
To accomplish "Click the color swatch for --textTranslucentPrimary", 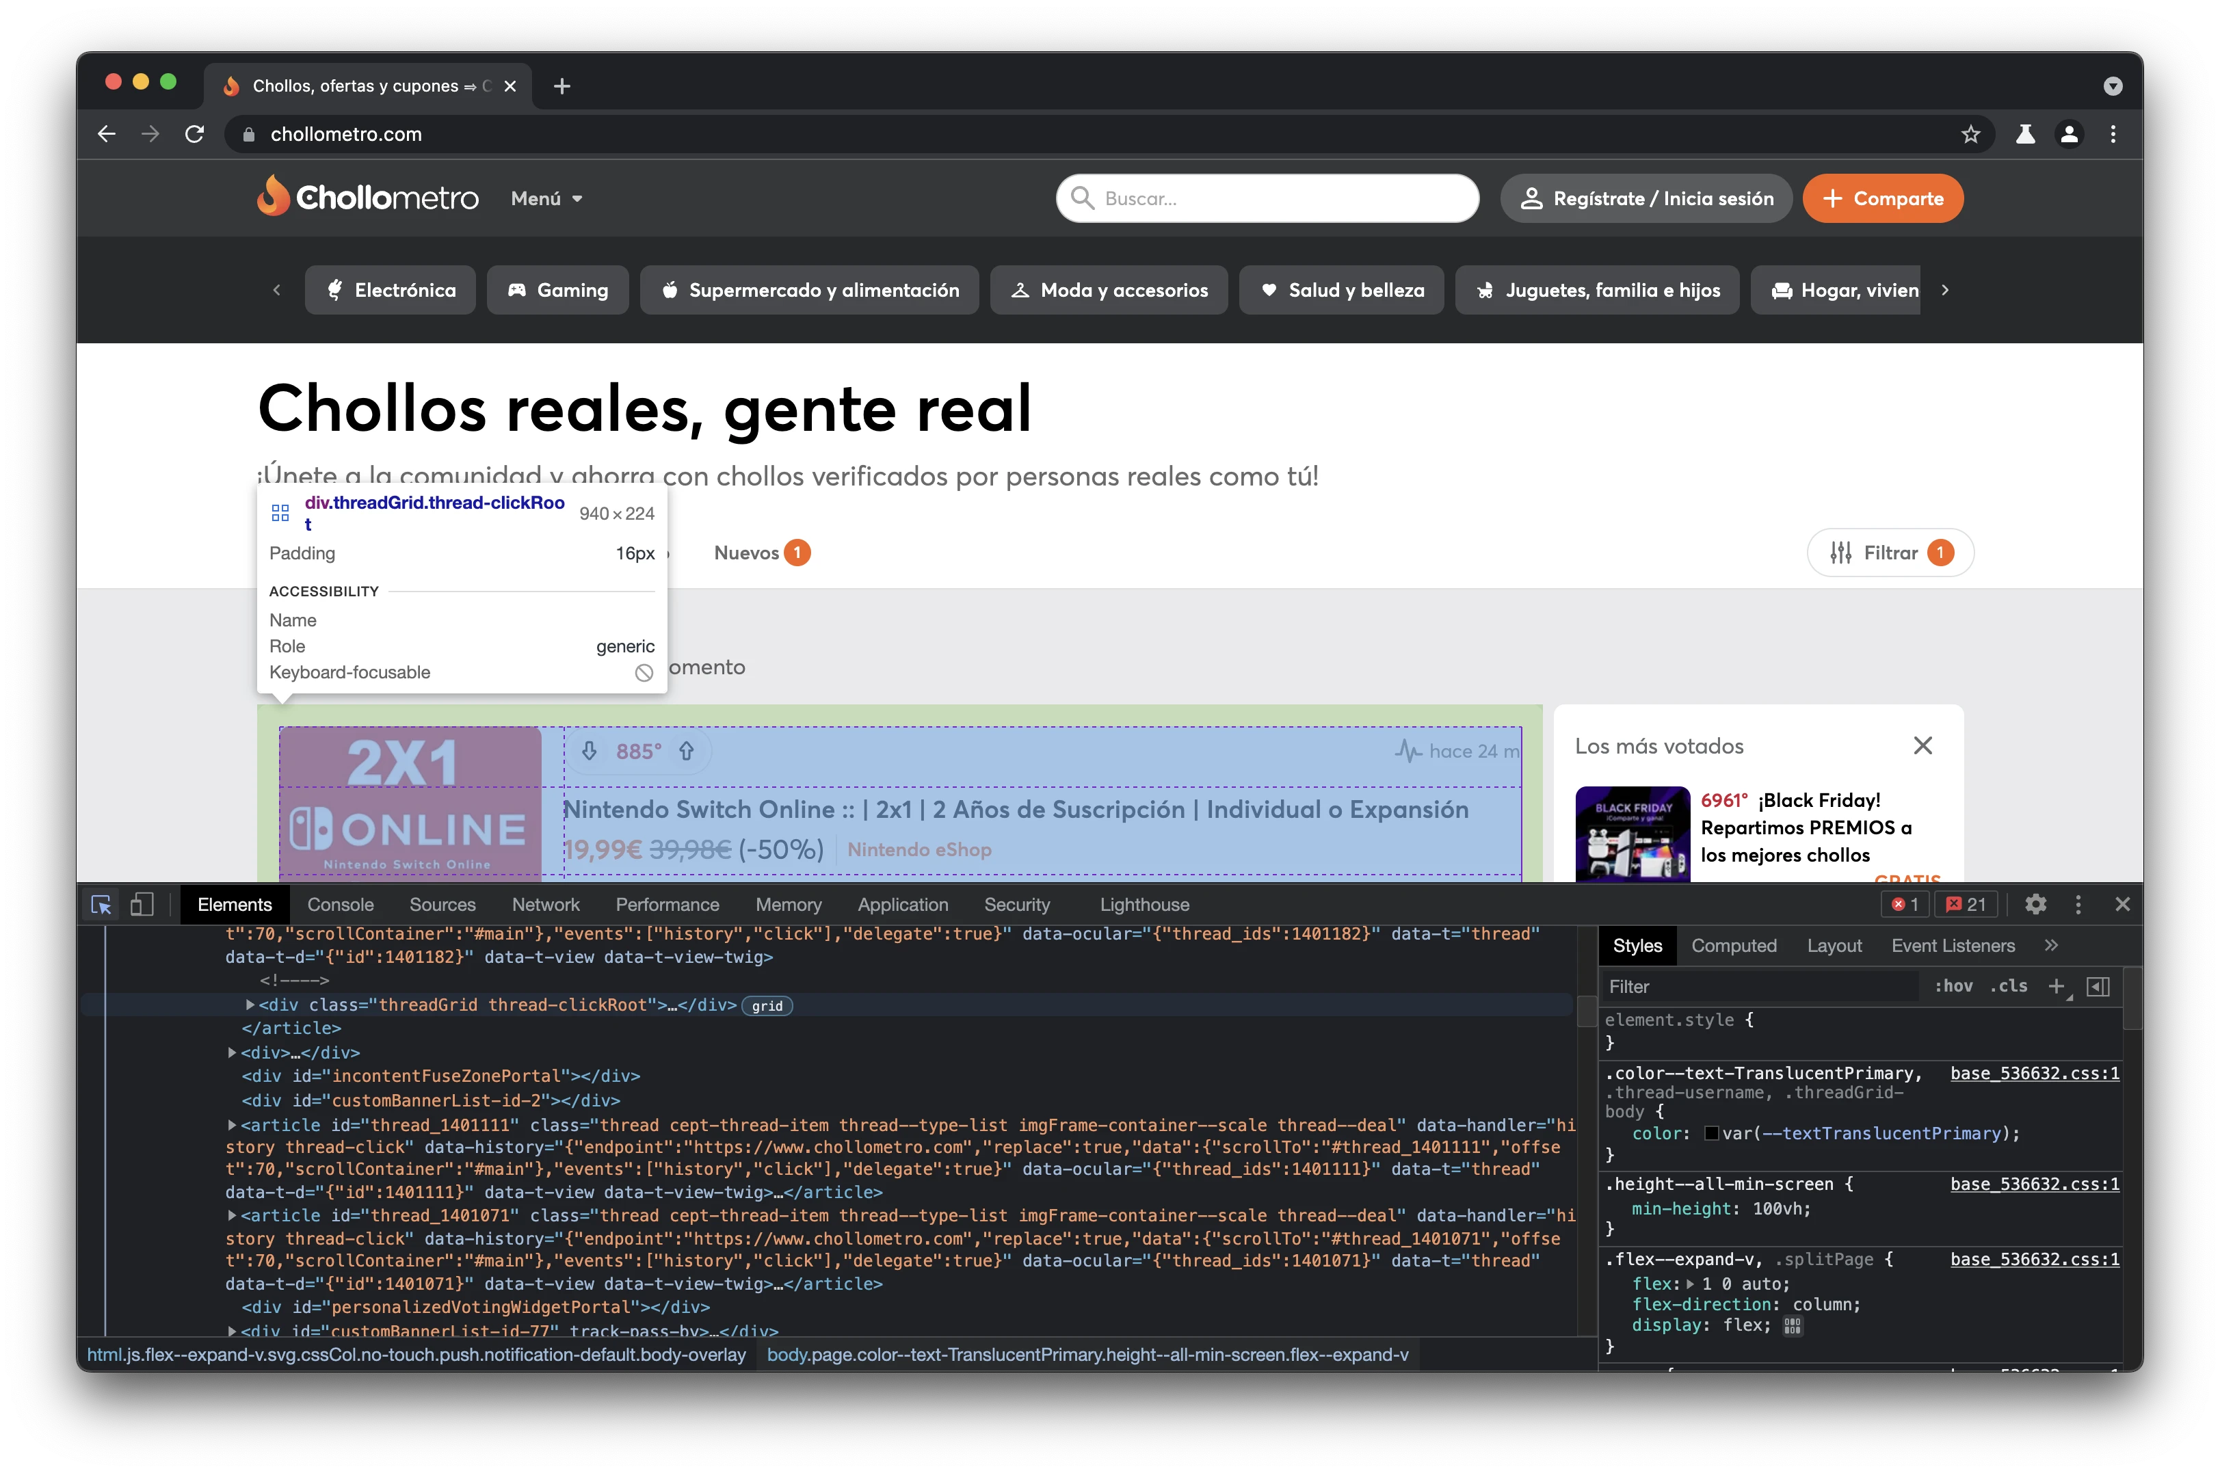I will (1712, 1134).
